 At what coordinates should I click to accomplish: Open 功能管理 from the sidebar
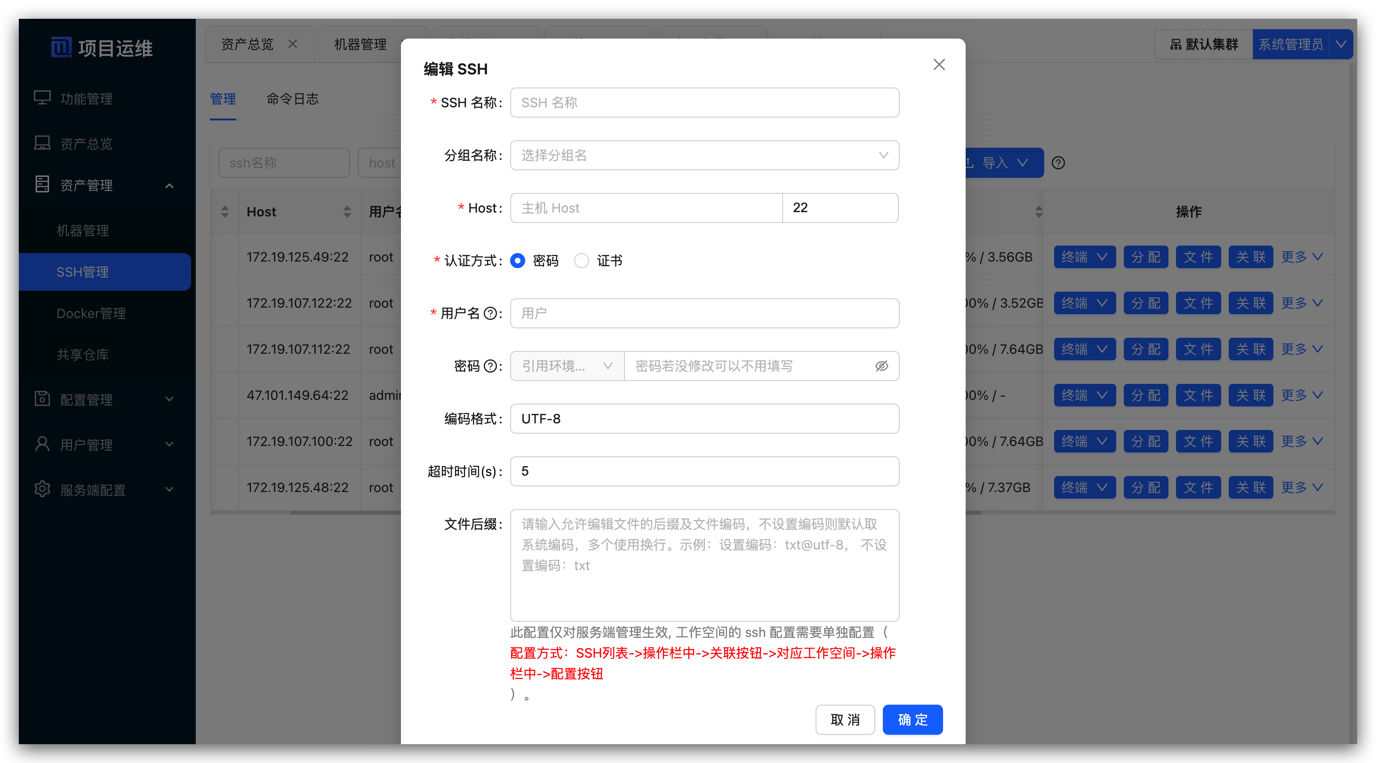(86, 98)
